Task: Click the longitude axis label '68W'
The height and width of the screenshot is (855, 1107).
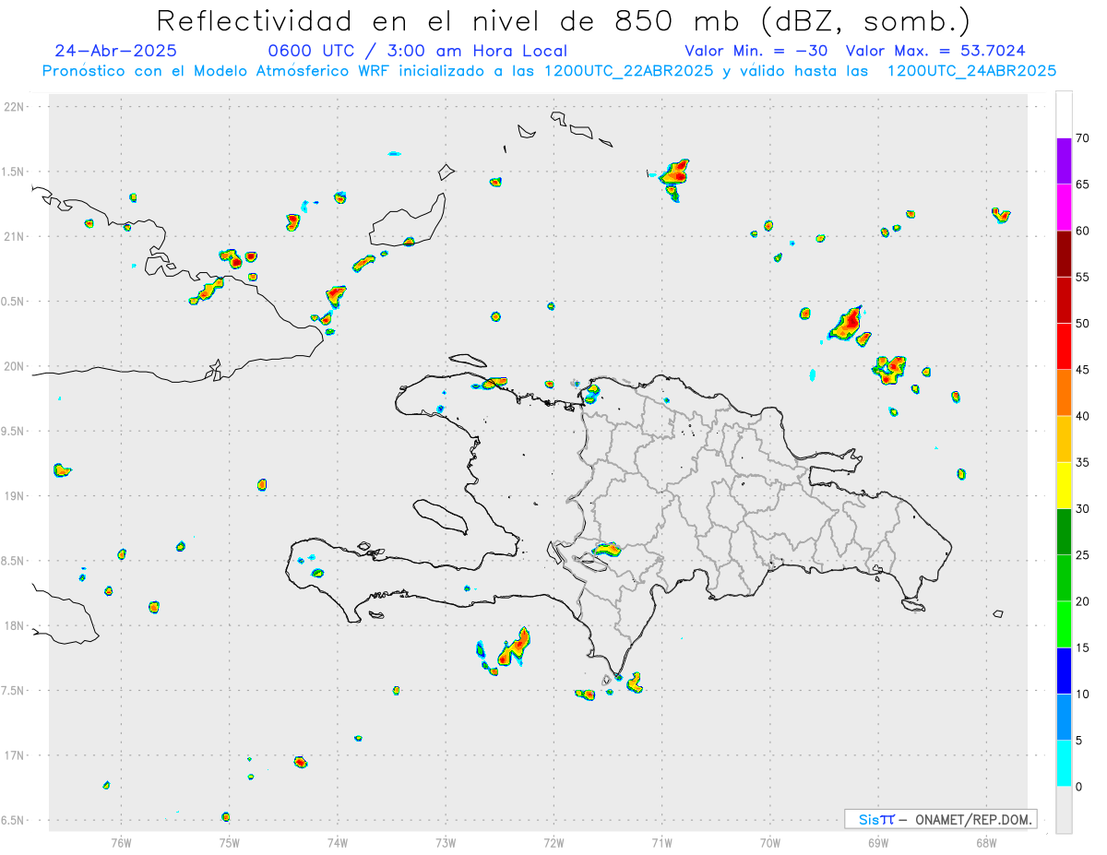Action: 986,843
